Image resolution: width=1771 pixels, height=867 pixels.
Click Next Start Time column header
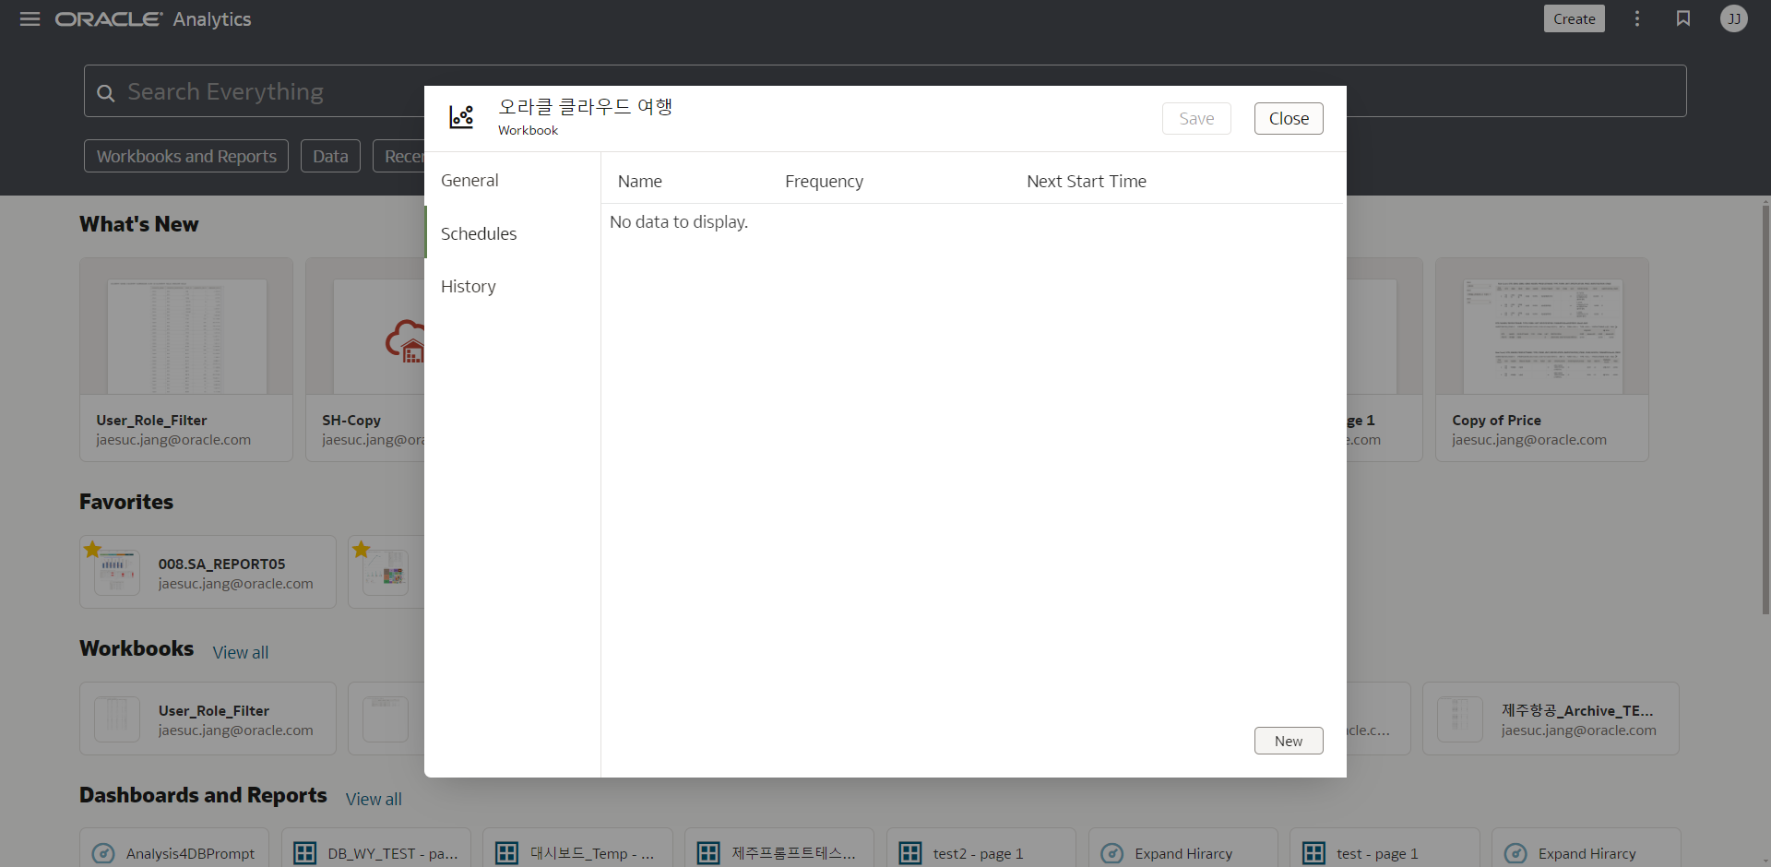click(x=1087, y=182)
